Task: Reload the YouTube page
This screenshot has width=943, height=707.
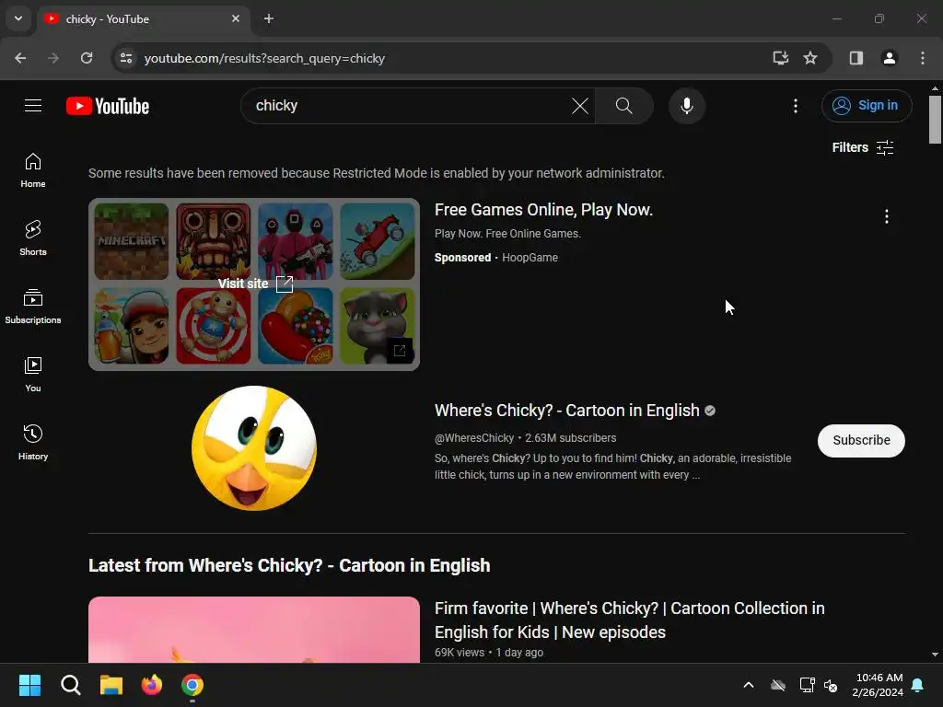Action: coord(87,58)
